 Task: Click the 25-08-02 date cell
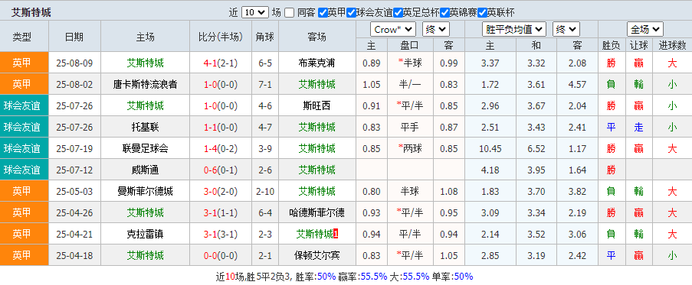click(x=74, y=84)
